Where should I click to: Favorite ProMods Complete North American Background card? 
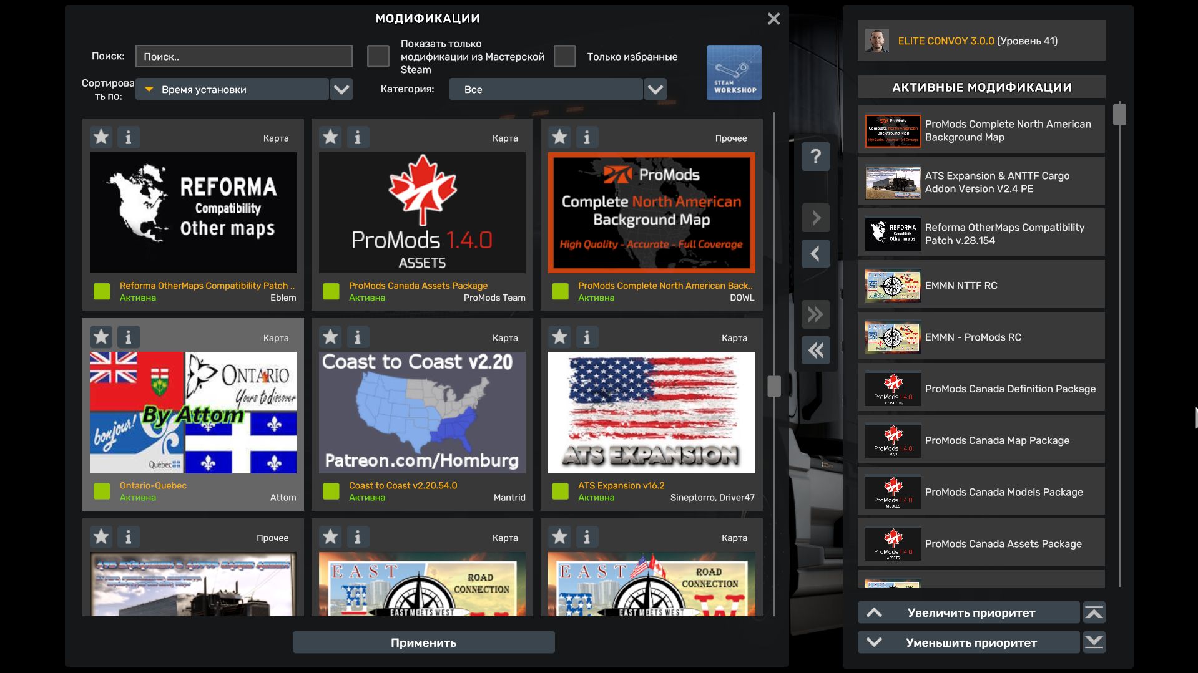pos(559,137)
